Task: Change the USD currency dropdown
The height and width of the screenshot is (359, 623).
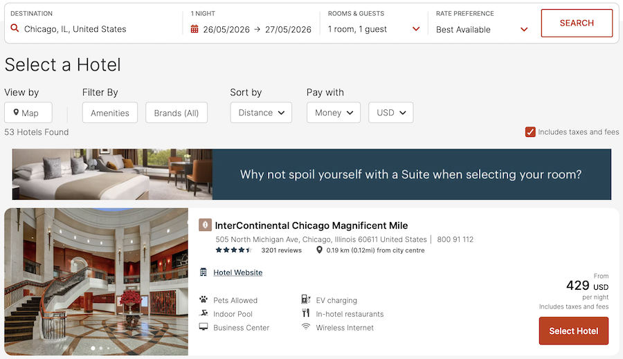Action: click(x=390, y=112)
